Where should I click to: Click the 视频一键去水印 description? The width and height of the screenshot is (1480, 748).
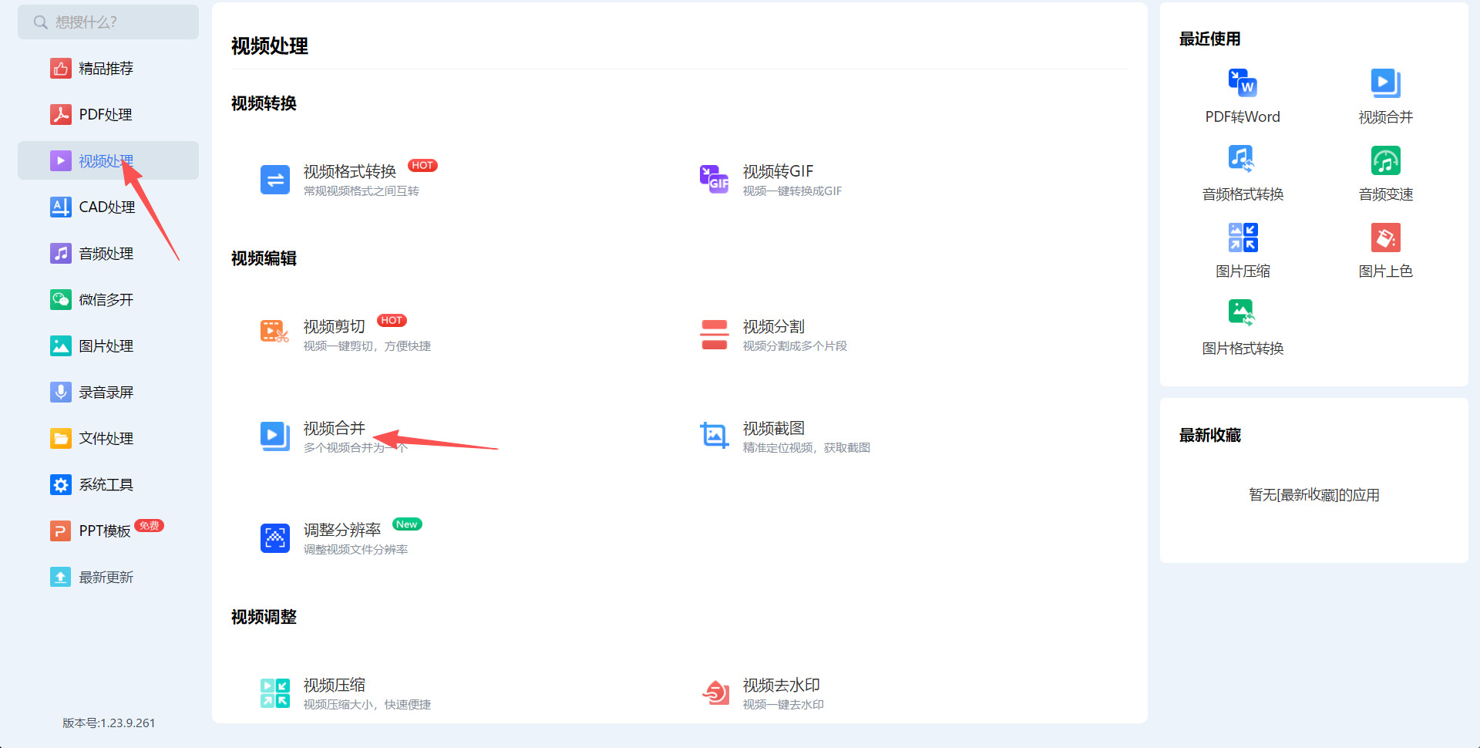(783, 705)
